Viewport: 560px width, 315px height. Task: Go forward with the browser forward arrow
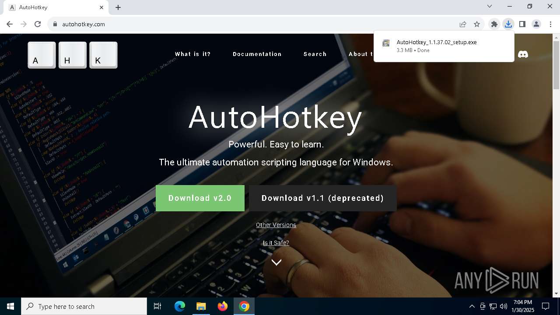(x=24, y=24)
